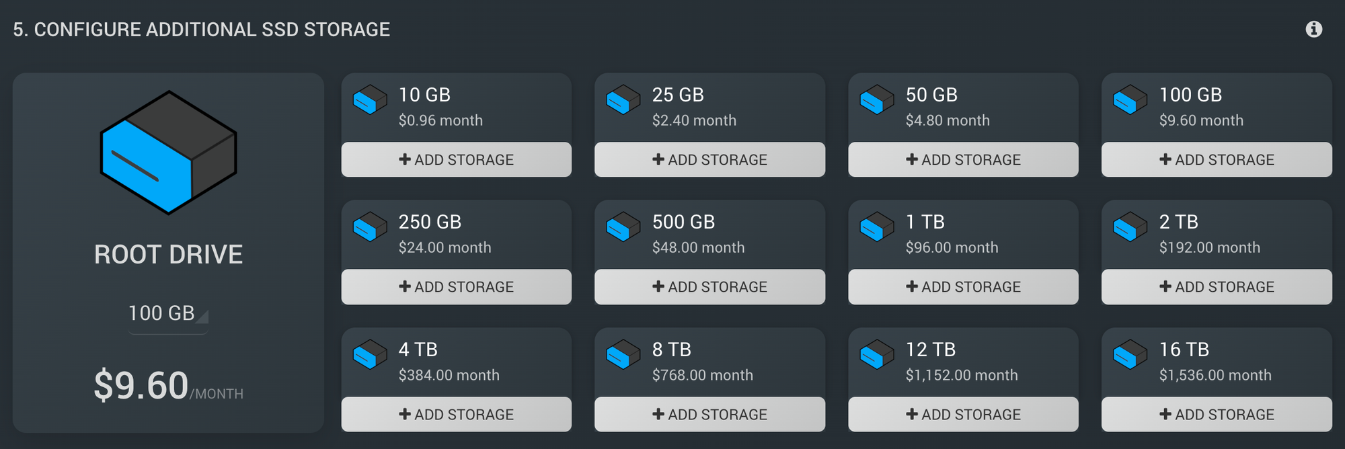The width and height of the screenshot is (1345, 449).
Task: Click the info icon in section header
Action: [x=1313, y=30]
